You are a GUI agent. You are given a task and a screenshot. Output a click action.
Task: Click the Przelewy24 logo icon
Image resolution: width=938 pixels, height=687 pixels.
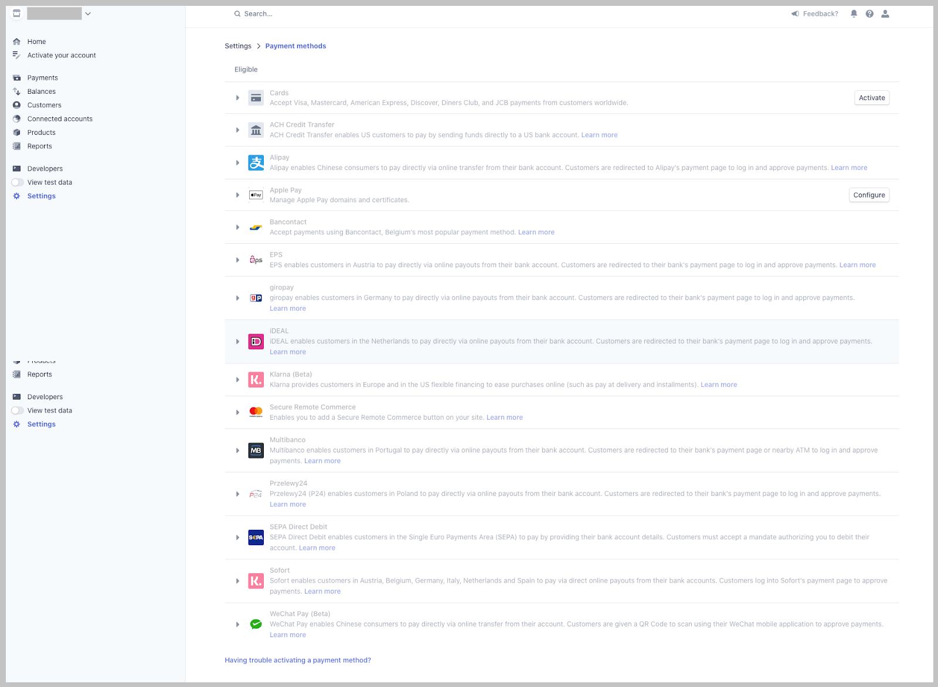[256, 494]
